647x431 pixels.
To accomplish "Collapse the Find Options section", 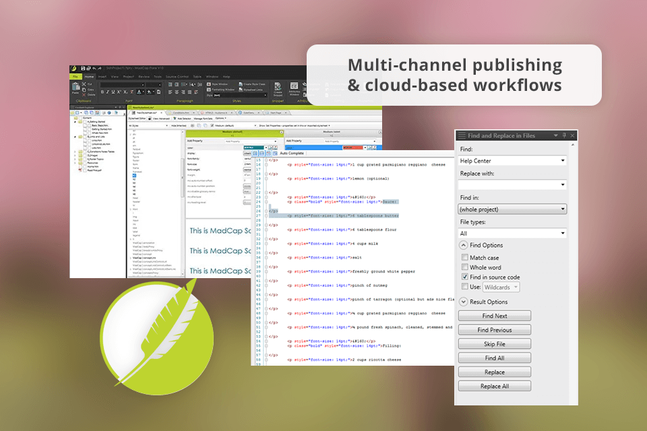I will click(x=464, y=245).
